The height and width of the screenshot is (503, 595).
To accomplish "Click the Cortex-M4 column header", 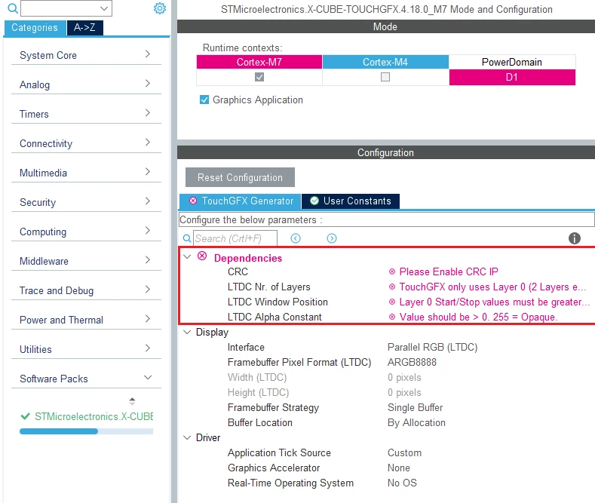I will tap(385, 62).
